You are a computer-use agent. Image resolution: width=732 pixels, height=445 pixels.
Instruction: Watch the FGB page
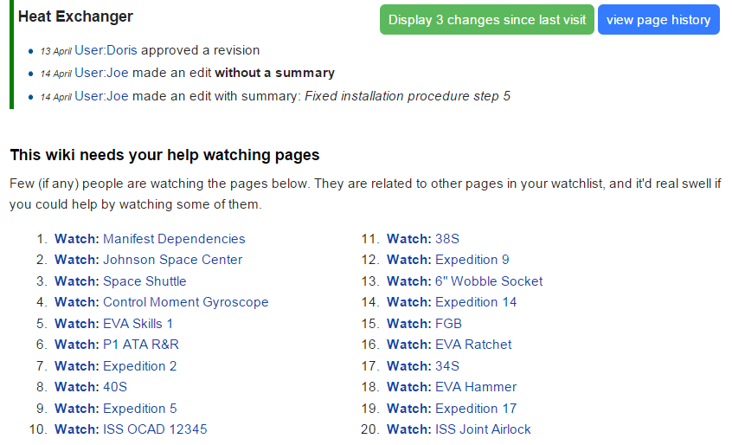click(x=409, y=324)
